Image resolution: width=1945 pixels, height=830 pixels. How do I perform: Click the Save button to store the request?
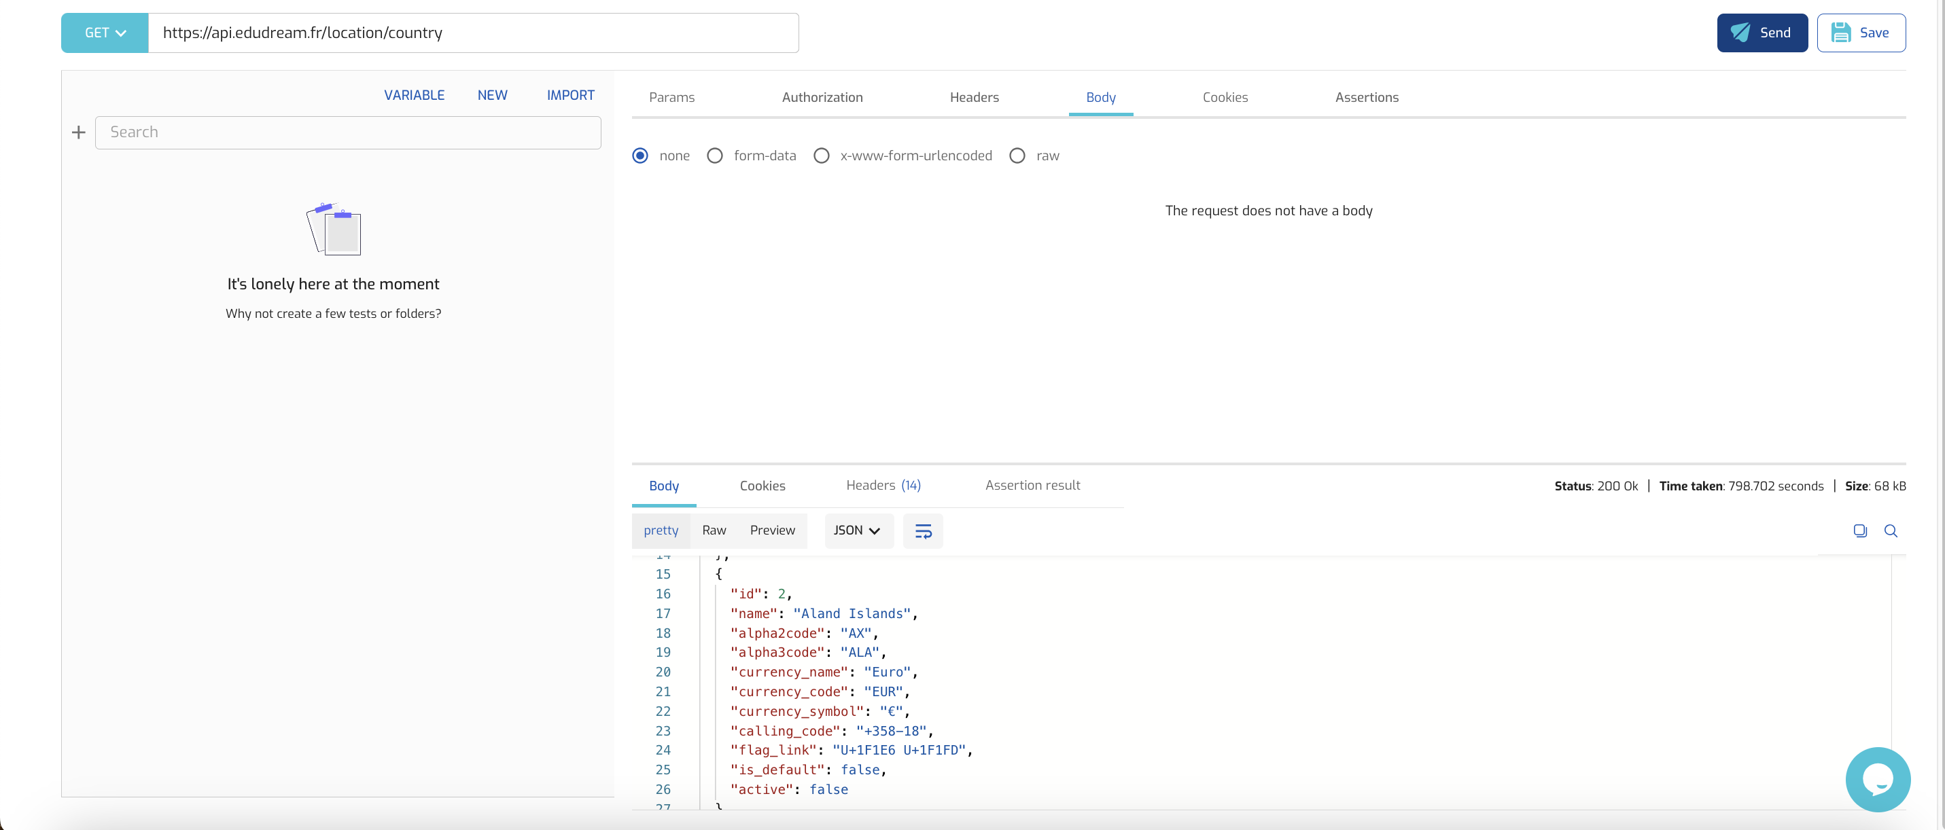[x=1861, y=33]
